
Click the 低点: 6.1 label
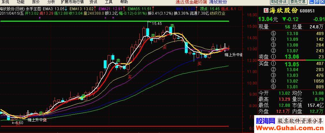pos(229,9)
